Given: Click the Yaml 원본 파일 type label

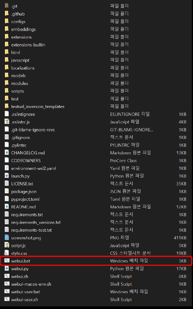Looking at the screenshot, I should click(x=125, y=168).
